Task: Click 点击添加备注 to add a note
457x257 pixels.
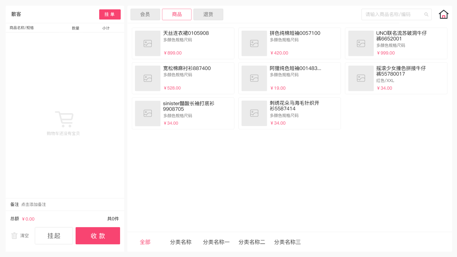Action: pyautogui.click(x=34, y=205)
